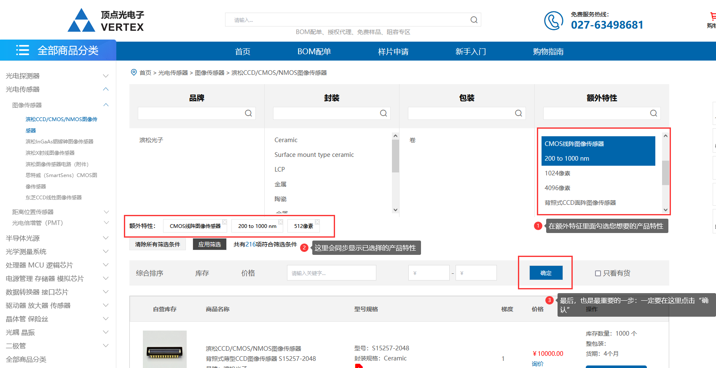Collapse the 光电传感器 category
716x368 pixels.
pyautogui.click(x=106, y=89)
